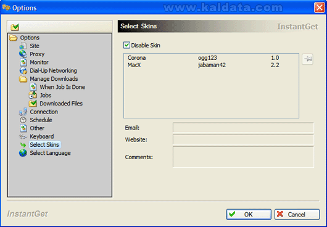
Task: Click the Select Language globe icon
Action: tap(23, 153)
